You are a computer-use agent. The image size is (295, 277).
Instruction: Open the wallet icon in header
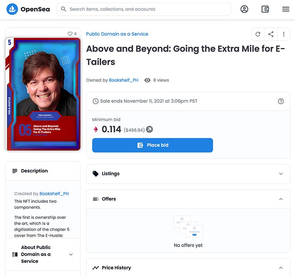point(265,9)
